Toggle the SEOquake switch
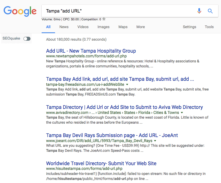This screenshot has width=221, height=183. click(x=27, y=39)
